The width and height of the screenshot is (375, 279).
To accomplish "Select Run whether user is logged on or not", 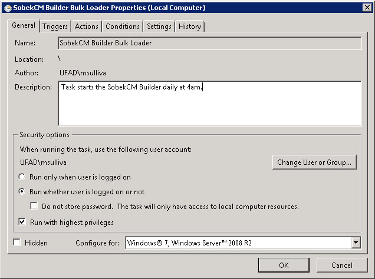I will [22, 191].
